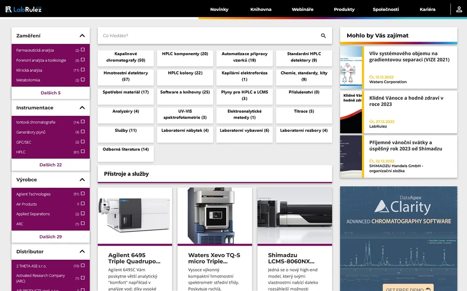Screen dimensions: 467x291
Task: Click the LabRulez logo
Action: [23, 9]
